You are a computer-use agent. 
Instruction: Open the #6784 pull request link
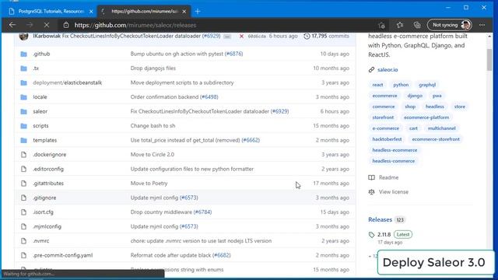click(202, 212)
